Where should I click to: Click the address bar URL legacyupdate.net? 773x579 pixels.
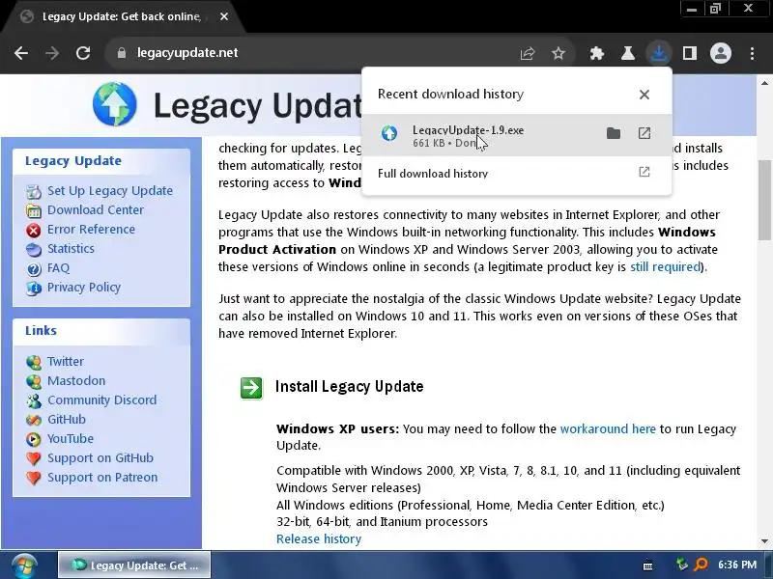(x=187, y=53)
